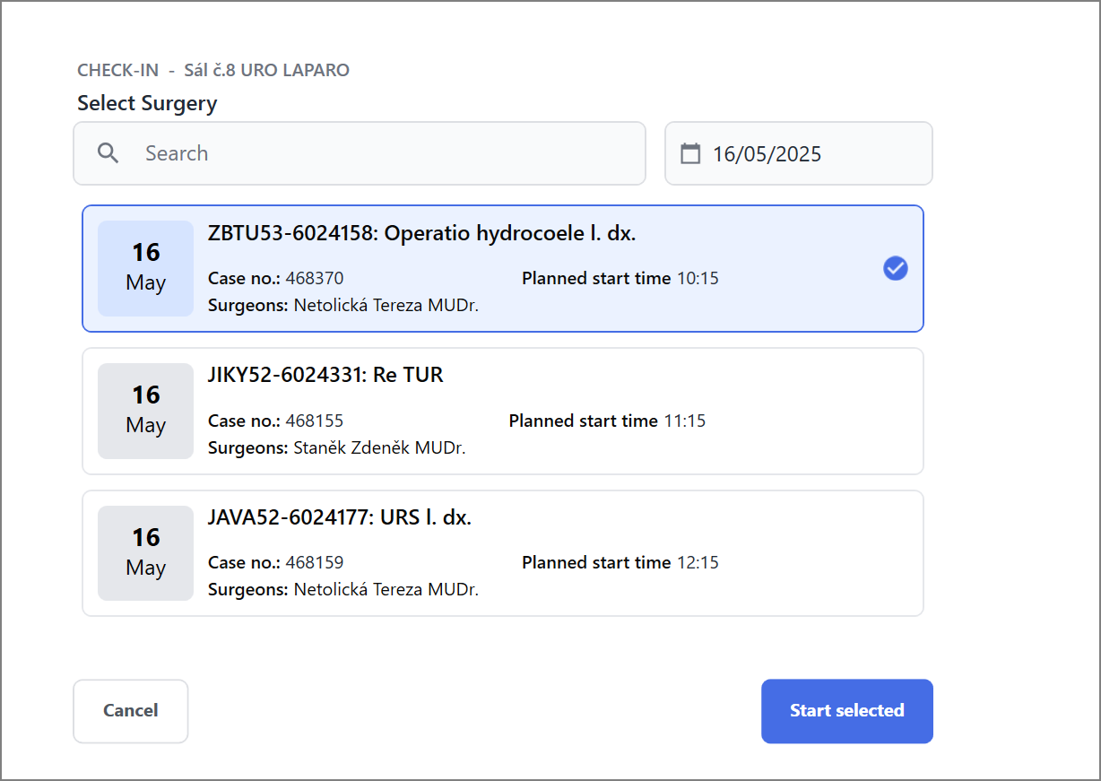Open the 16/05/2025 date picker
This screenshot has width=1101, height=781.
click(799, 153)
